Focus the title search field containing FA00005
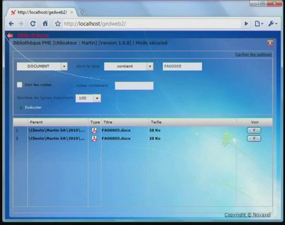 click(x=182, y=66)
